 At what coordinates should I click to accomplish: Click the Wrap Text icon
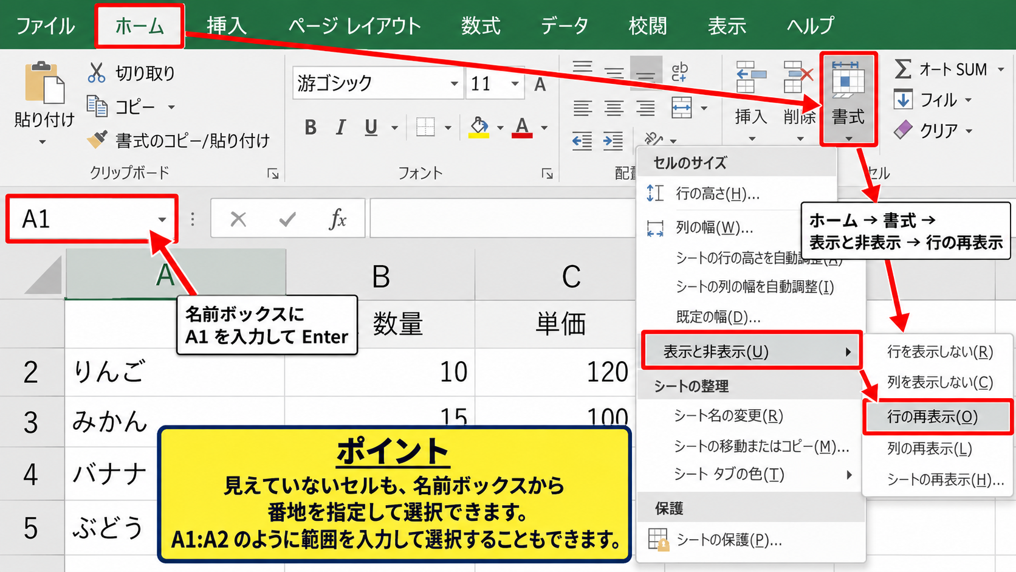click(x=680, y=72)
